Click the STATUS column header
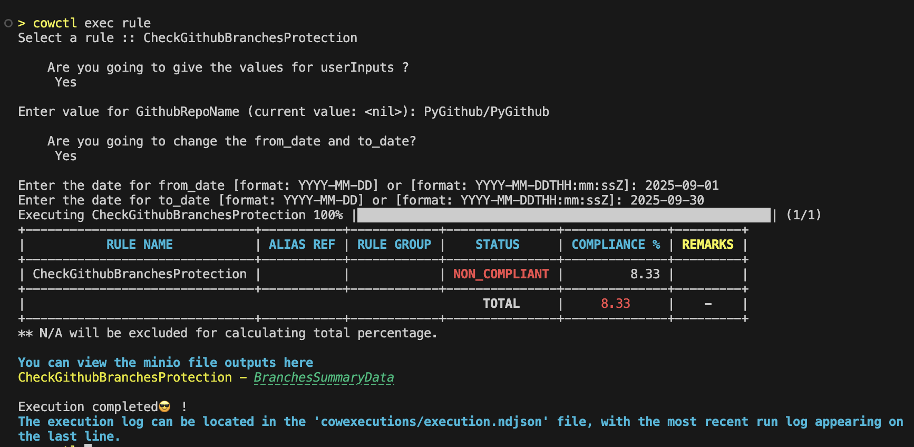The width and height of the screenshot is (914, 447). click(x=497, y=245)
